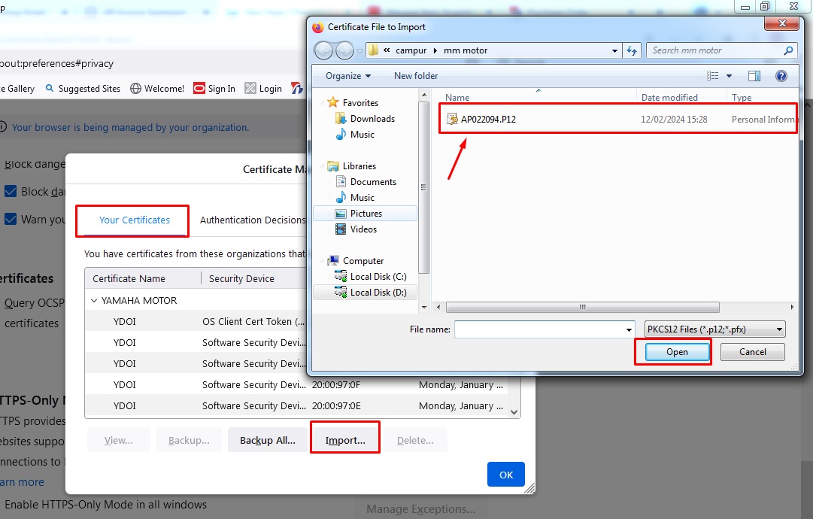813x519 pixels.
Task: Open the view options dropdown arrow
Action: 729,76
